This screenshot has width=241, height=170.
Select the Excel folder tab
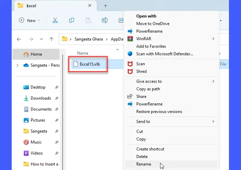coord(55,6)
